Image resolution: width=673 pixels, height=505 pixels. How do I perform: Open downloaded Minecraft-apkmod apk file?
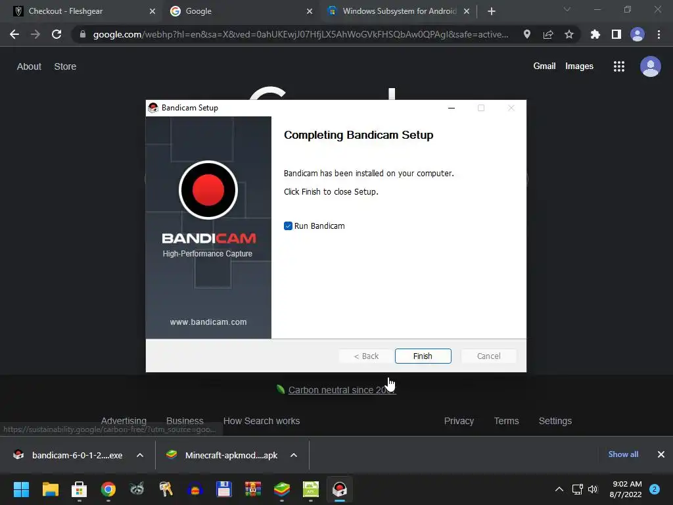point(223,455)
